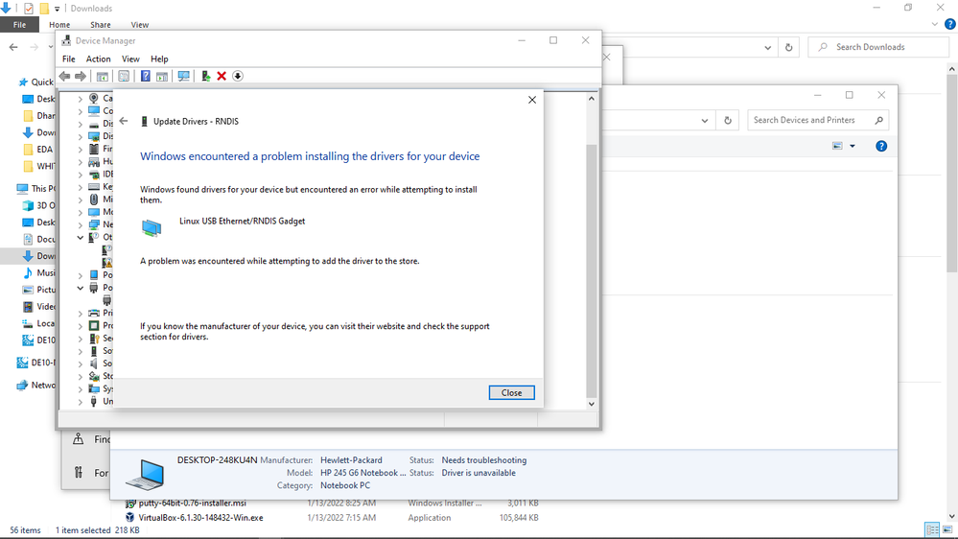Switch to details view in Explorer status bar

pos(932,529)
